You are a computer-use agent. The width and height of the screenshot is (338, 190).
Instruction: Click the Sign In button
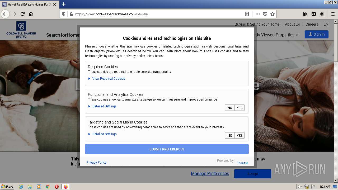tap(317, 34)
